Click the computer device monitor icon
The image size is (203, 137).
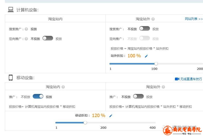point(11,10)
